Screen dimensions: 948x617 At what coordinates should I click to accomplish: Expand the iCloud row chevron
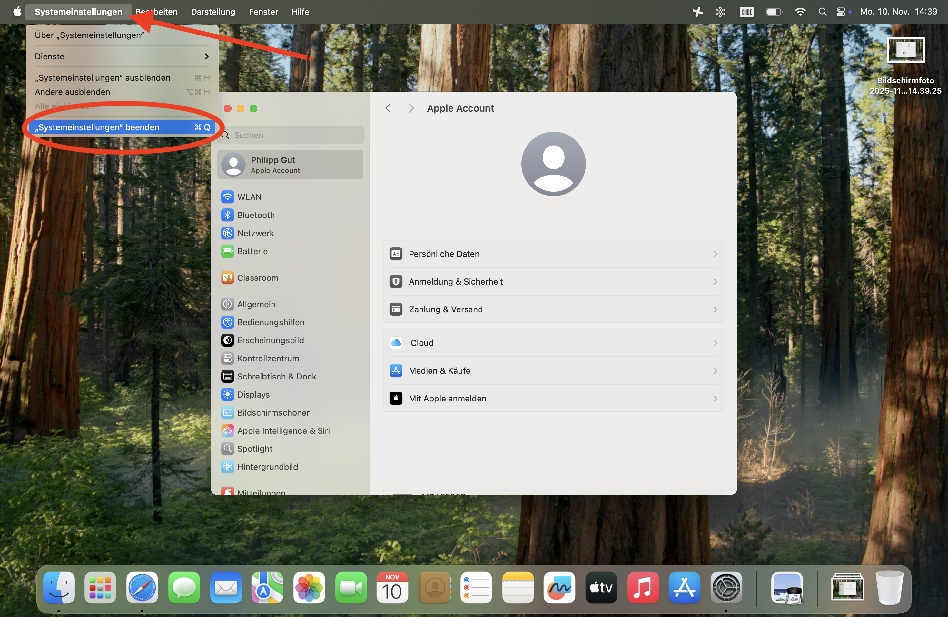click(x=715, y=343)
